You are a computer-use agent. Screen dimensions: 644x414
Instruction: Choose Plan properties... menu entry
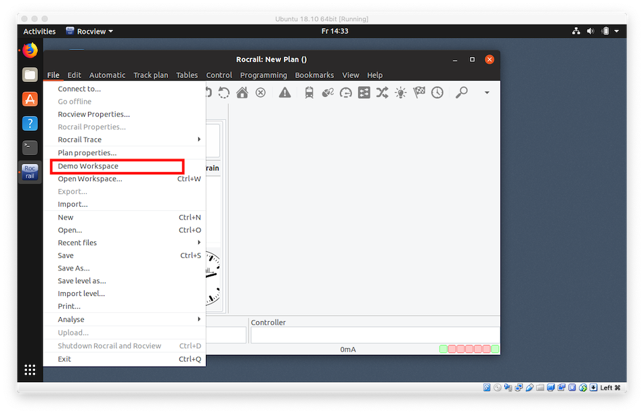coord(87,153)
